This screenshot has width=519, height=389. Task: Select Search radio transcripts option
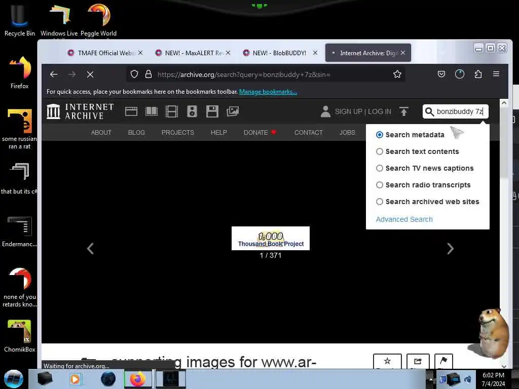coord(380,185)
